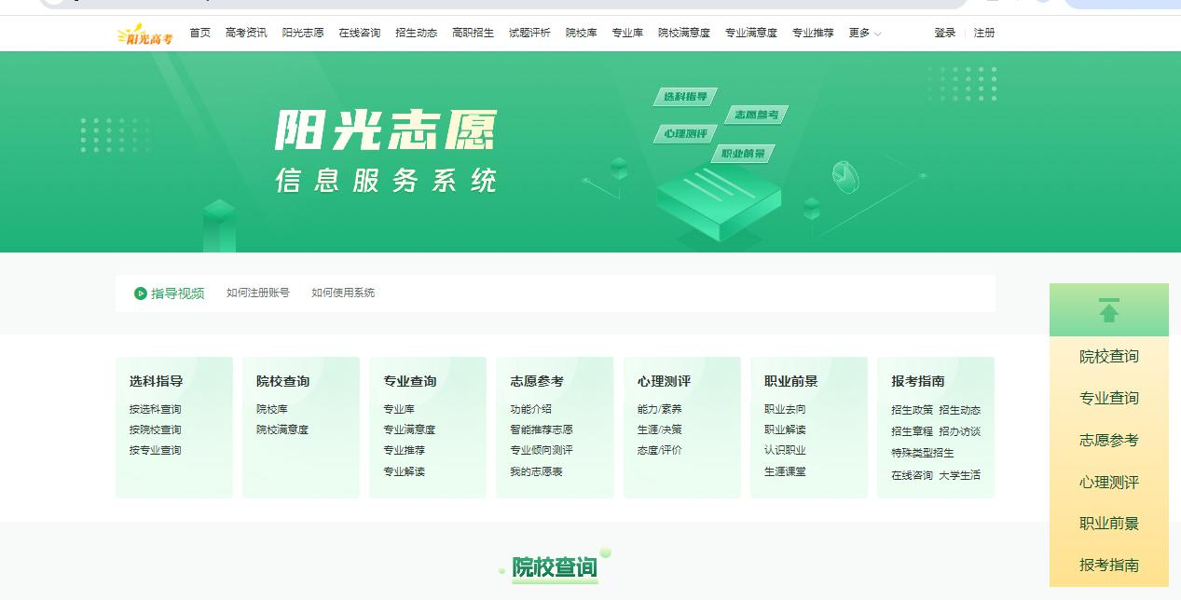
Task: Jump to 专业查询 via side panel
Action: tap(1109, 398)
